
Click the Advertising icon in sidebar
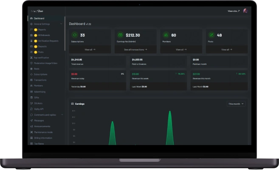31,92
